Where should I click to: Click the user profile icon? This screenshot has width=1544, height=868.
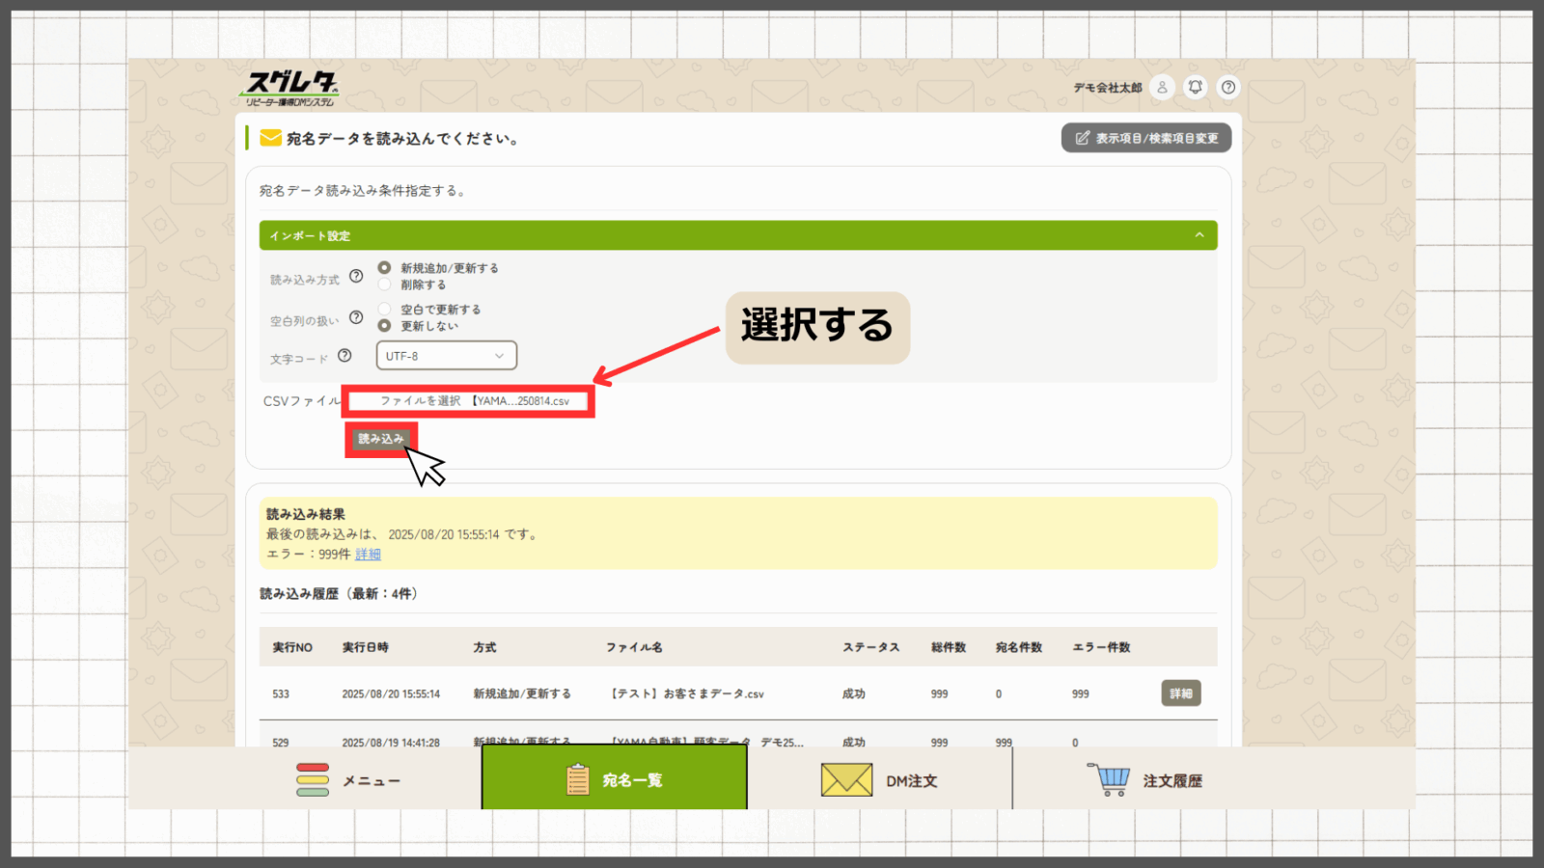point(1162,87)
